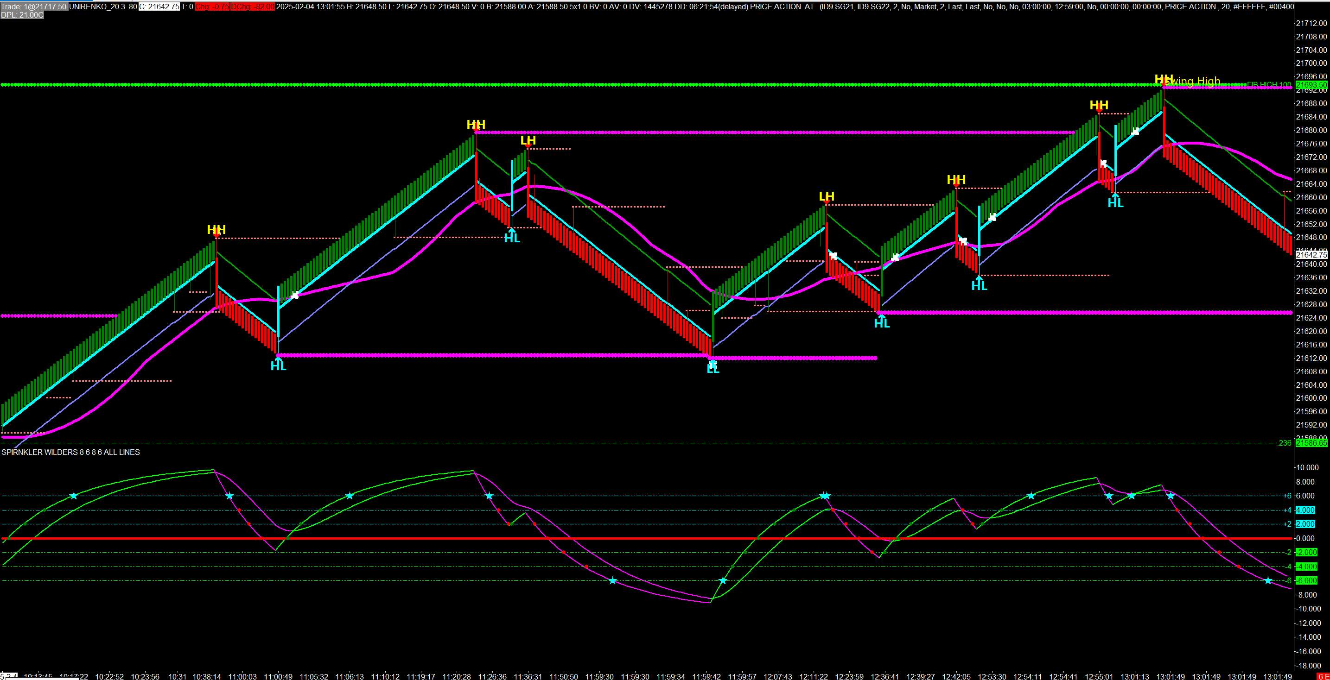Click the 21642.75 current price axis label

tap(1311, 255)
